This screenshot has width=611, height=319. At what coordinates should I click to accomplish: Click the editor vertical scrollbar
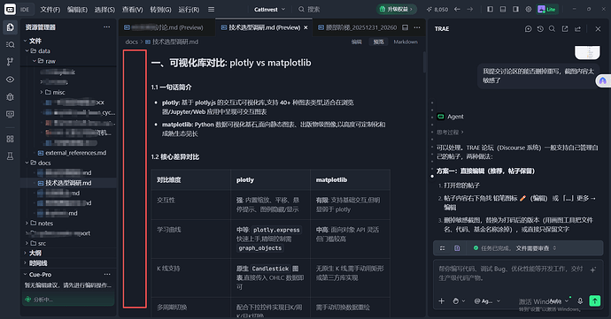click(424, 62)
